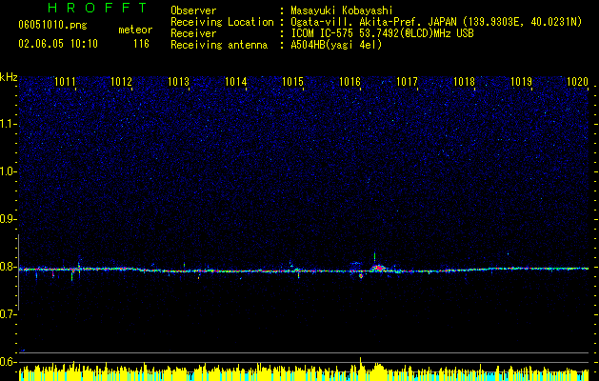Click the 1020 time axis marker
Image resolution: width=599 pixels, height=381 pixels.
point(577,82)
